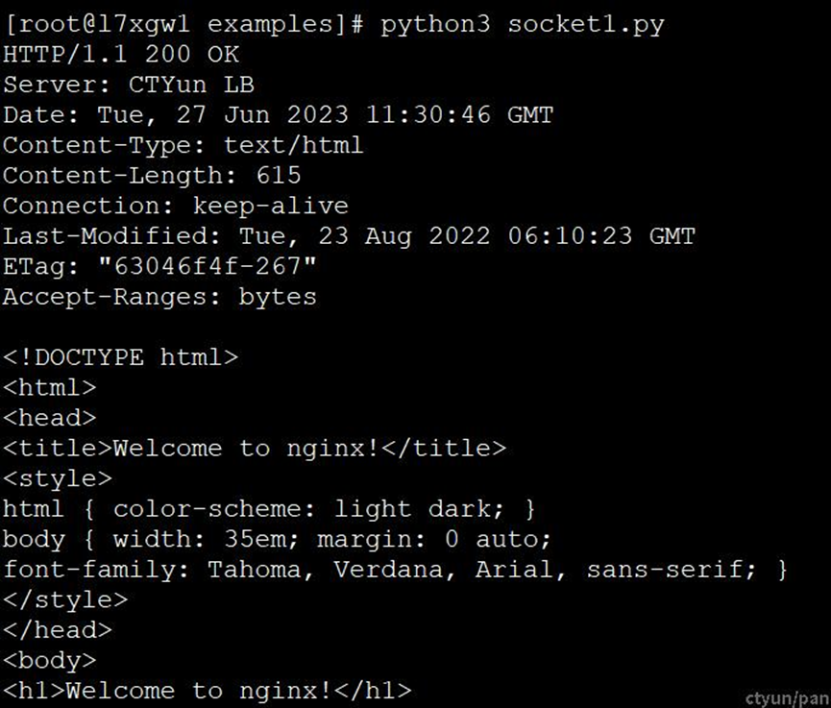Screen dimensions: 831x708
Task: Click the title tag Welcome to nginx line
Action: (255, 449)
